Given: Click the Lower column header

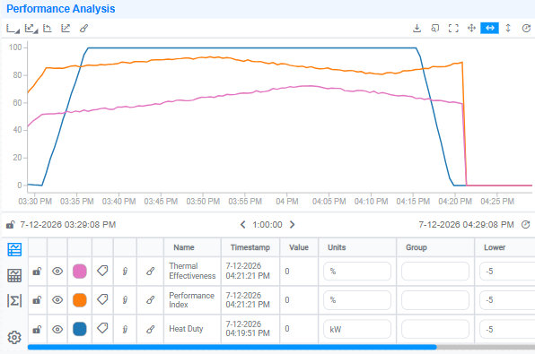Looking at the screenshot, I should pos(495,247).
